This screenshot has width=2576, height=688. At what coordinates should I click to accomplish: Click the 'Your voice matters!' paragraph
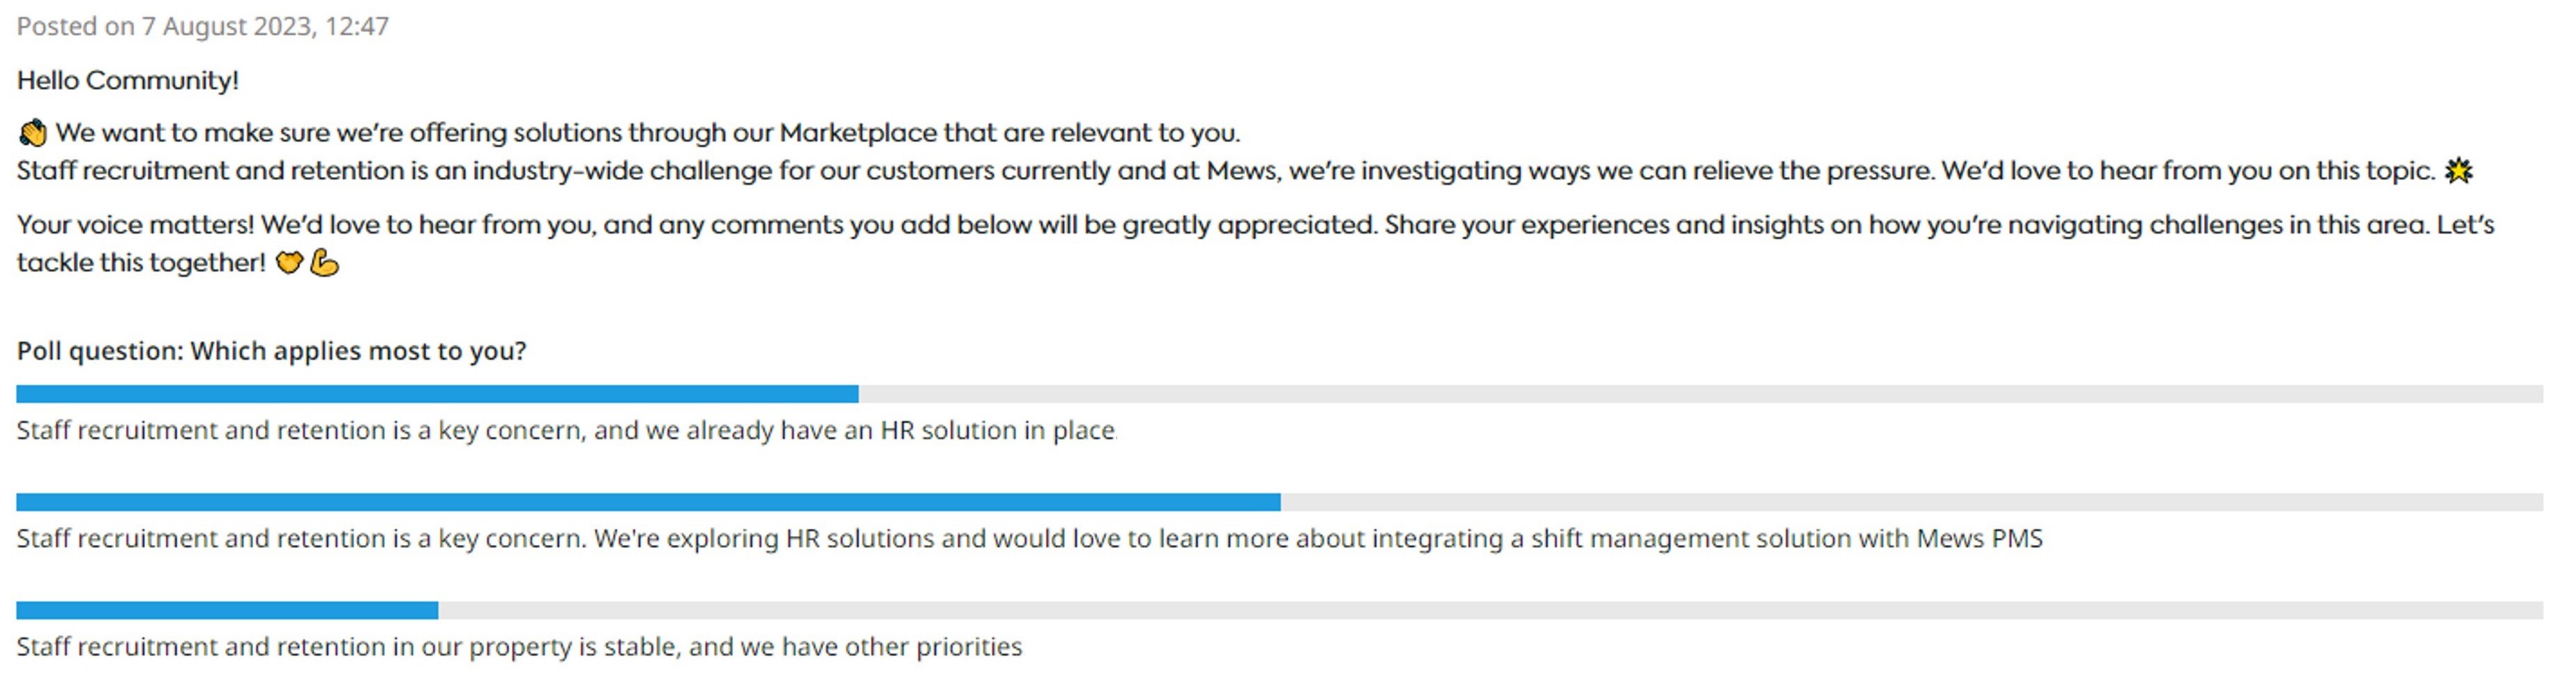[1254, 225]
